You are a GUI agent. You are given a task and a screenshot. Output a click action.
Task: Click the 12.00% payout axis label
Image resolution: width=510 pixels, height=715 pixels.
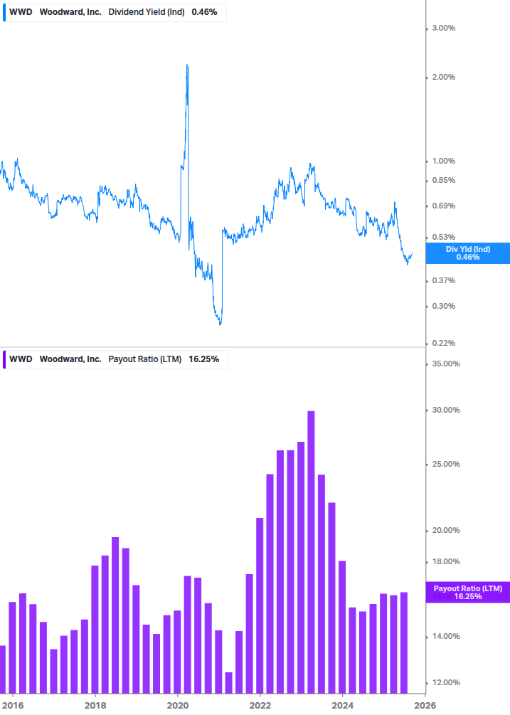(446, 682)
